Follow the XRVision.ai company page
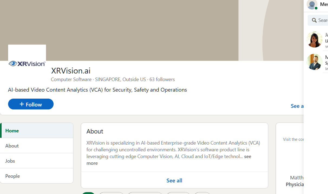Viewport: 328px width, 194px height. pyautogui.click(x=31, y=104)
